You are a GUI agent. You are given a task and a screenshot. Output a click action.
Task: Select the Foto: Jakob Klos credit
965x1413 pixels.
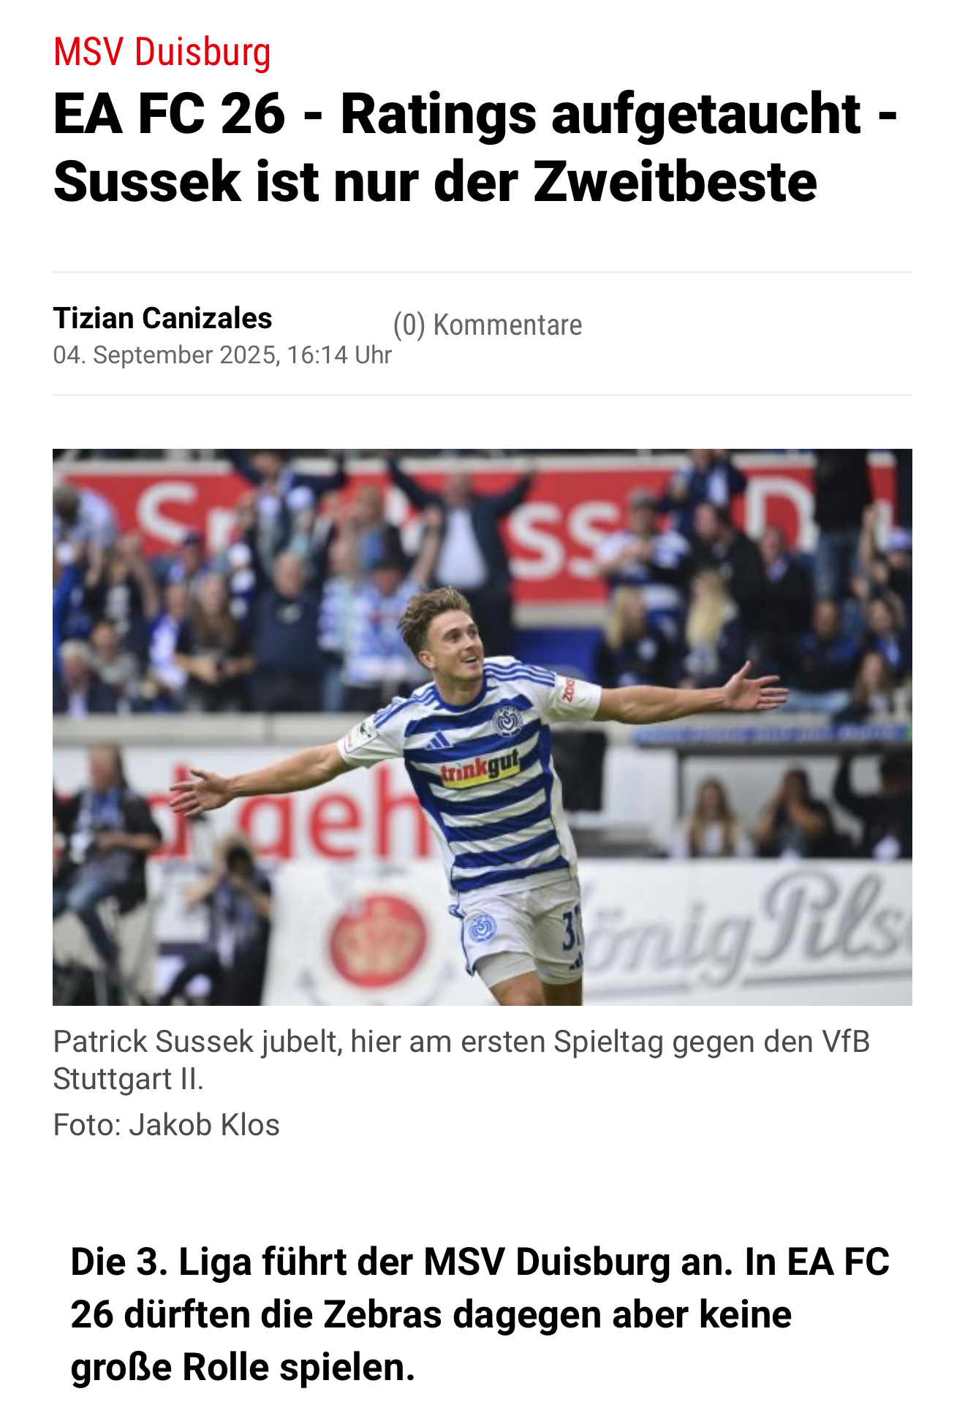(167, 1125)
